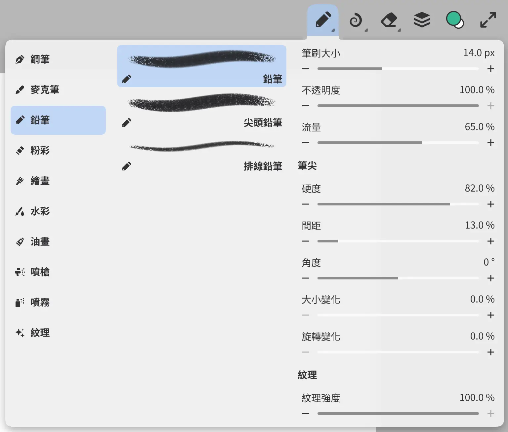Select the eraser tool in toolbar
This screenshot has width=508, height=432.
[389, 20]
